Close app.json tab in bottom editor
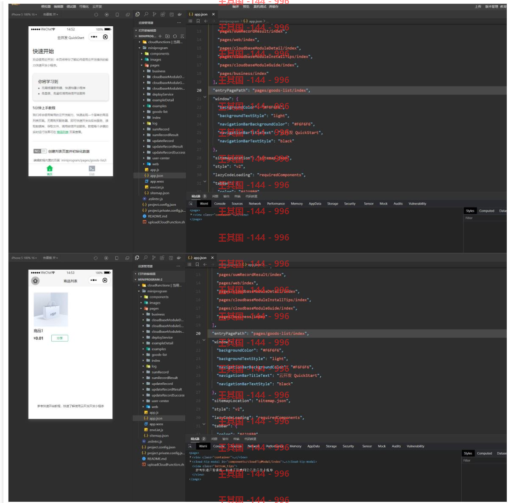This screenshot has width=508, height=503. click(x=213, y=258)
